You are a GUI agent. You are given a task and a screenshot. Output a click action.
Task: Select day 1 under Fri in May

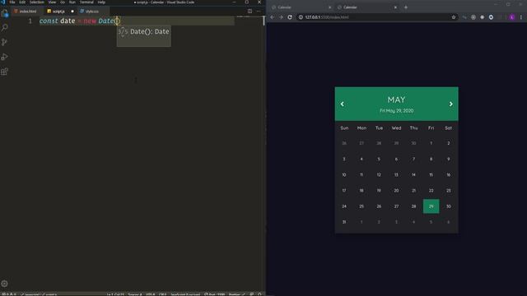click(431, 143)
